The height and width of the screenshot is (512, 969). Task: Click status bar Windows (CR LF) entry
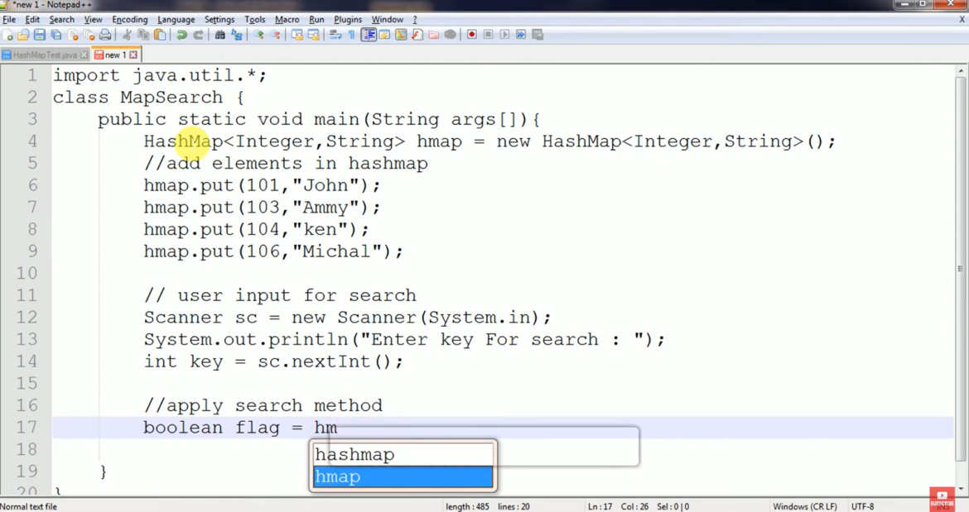click(x=805, y=506)
